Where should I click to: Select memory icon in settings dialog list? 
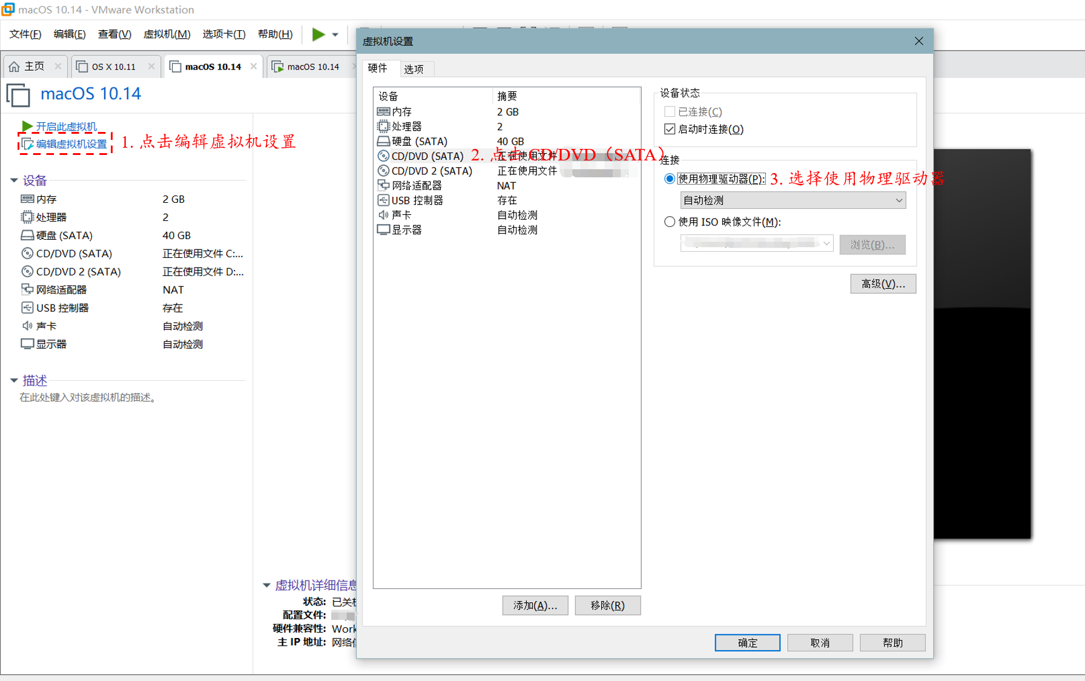pyautogui.click(x=383, y=111)
